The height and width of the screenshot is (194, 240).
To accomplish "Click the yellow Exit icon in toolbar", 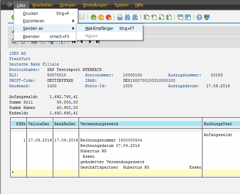I will (101, 17).
